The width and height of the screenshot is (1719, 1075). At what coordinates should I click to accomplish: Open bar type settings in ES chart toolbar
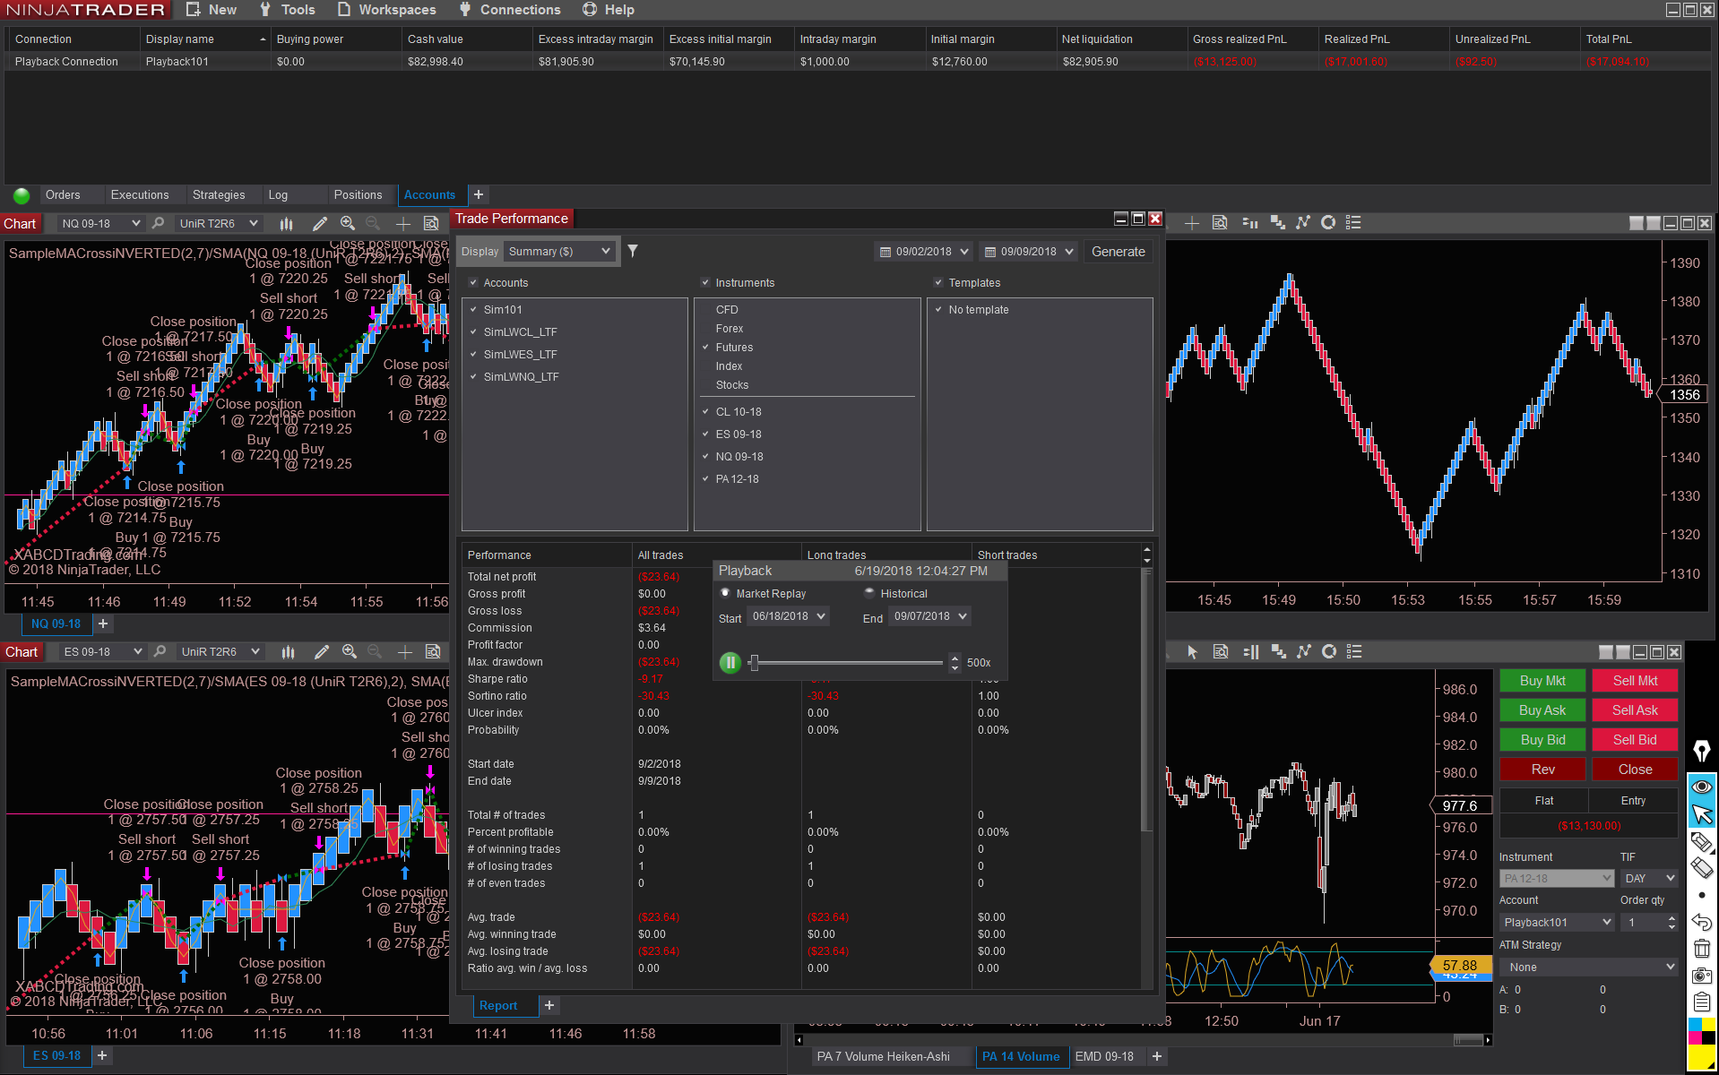click(288, 651)
